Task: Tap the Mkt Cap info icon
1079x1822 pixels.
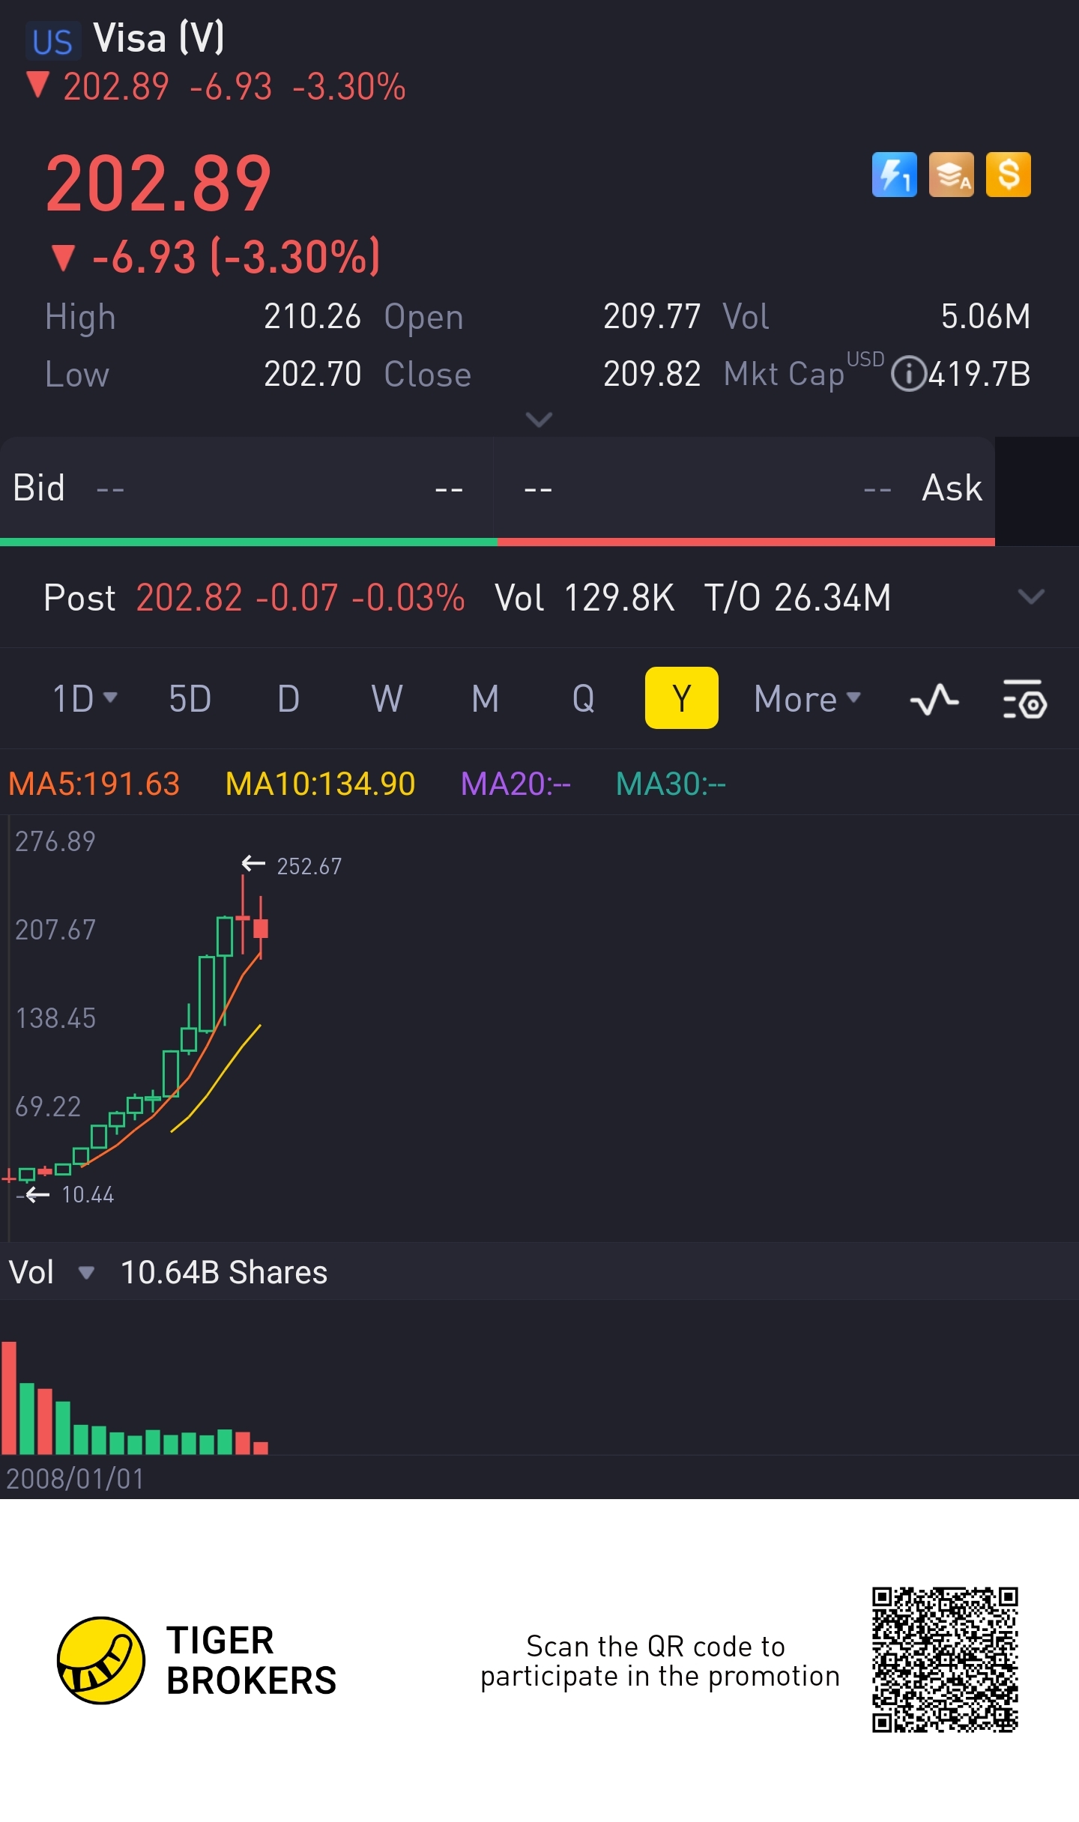Action: 908,375
